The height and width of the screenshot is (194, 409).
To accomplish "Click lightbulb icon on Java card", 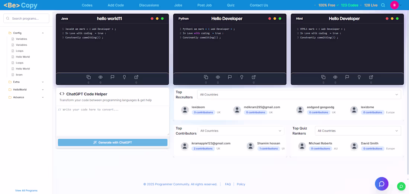I will coord(125,77).
